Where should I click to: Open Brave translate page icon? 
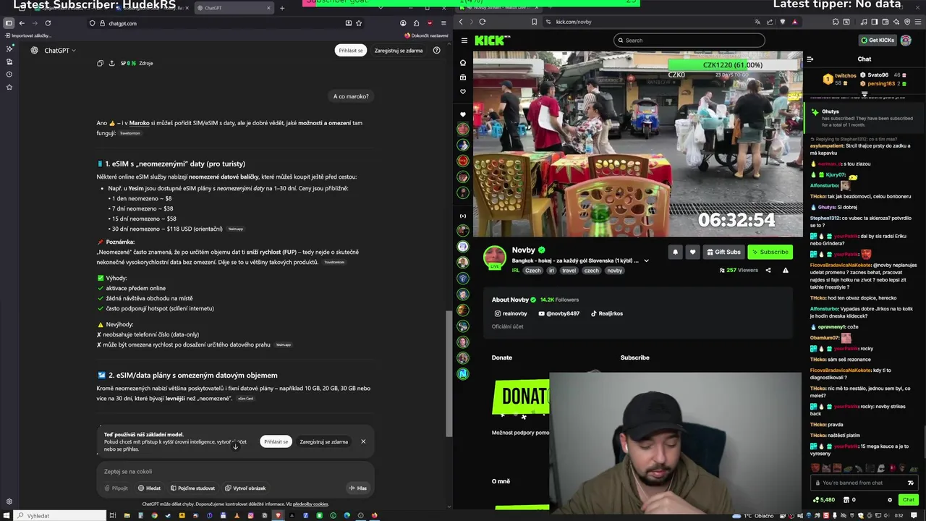point(757,22)
